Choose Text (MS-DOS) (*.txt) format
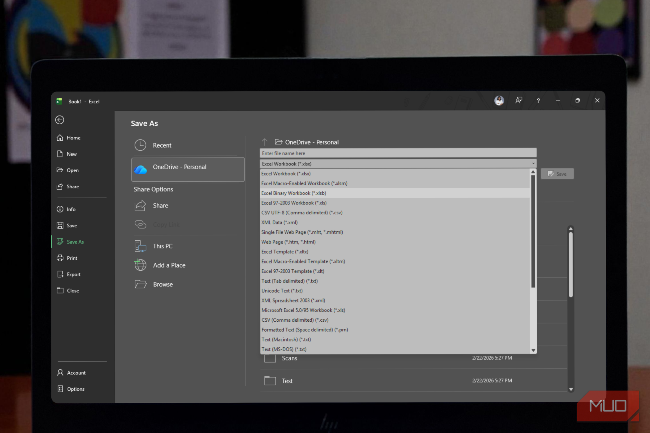Image resolution: width=650 pixels, height=433 pixels. (x=395, y=349)
